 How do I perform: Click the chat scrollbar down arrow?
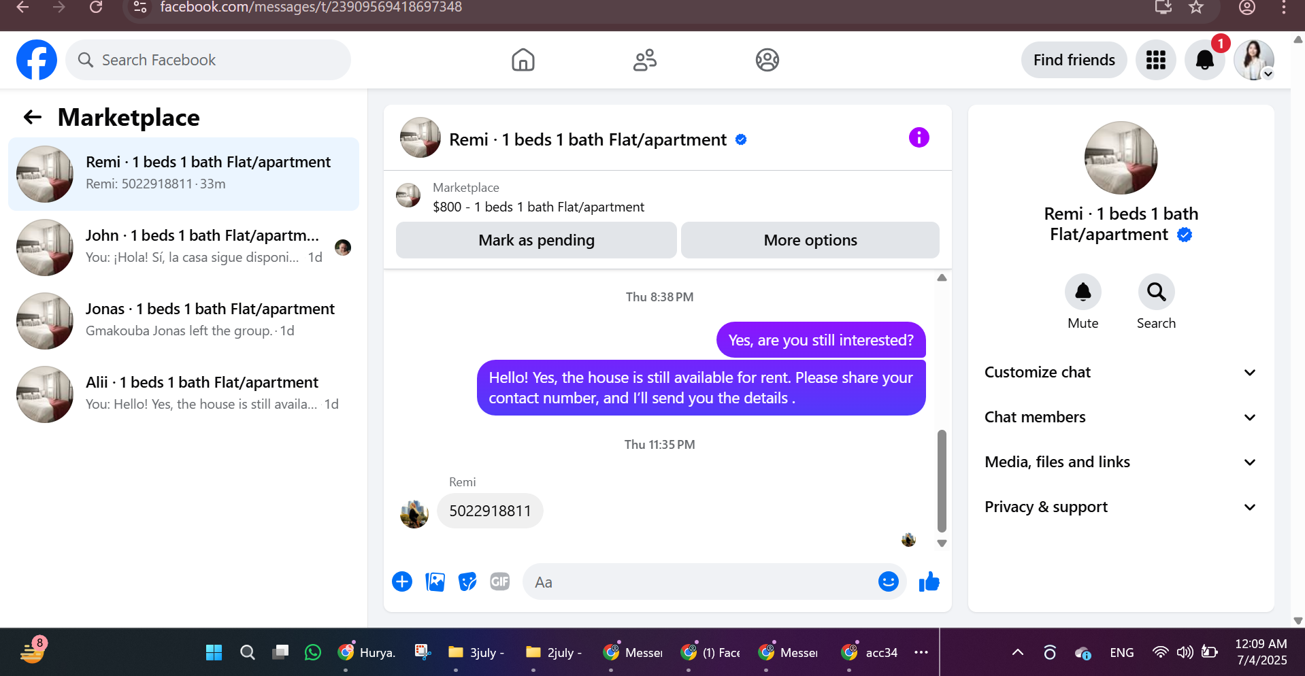[x=942, y=543]
